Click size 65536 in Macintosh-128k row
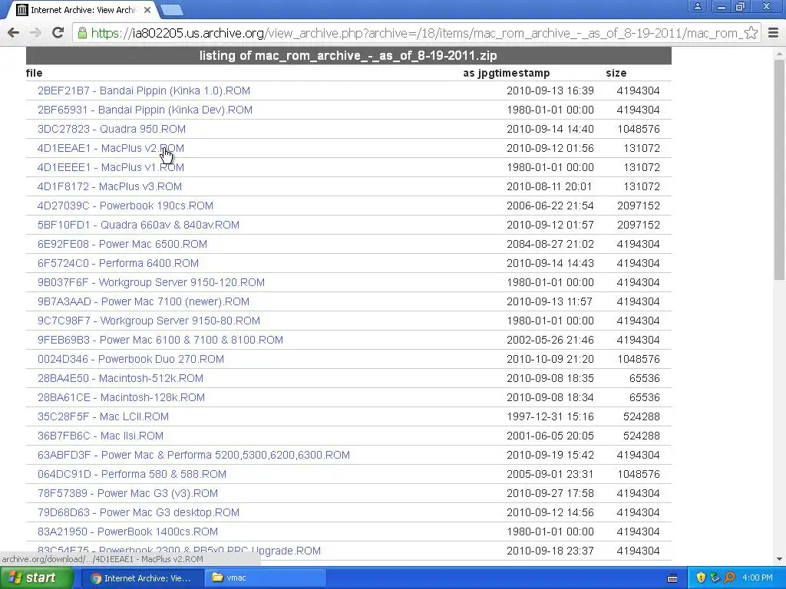 click(644, 398)
